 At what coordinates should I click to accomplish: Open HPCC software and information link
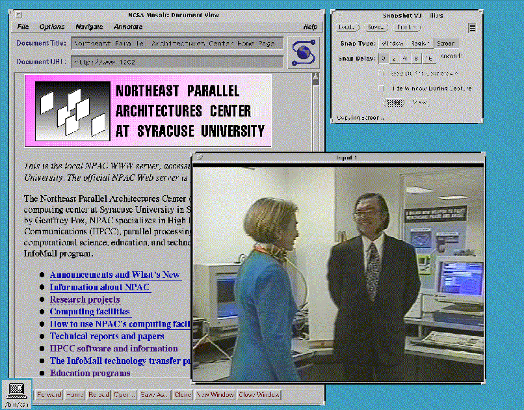114,348
